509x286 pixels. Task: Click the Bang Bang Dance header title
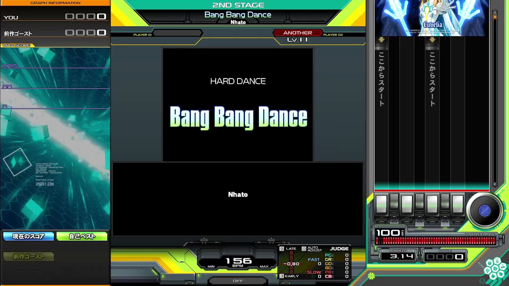pos(238,15)
